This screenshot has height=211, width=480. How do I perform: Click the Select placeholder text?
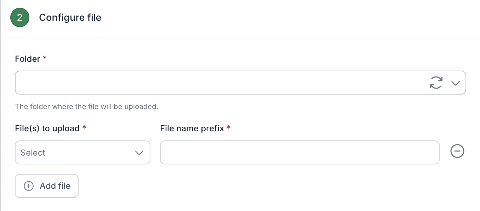click(33, 153)
